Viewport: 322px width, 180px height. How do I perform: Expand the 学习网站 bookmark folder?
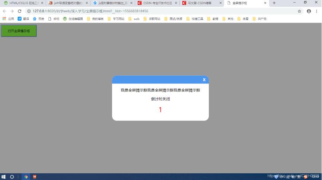(116, 19)
